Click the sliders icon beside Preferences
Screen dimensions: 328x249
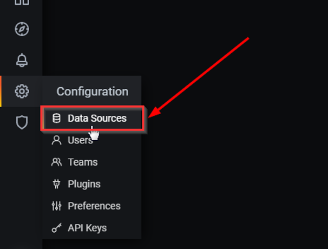(56, 206)
